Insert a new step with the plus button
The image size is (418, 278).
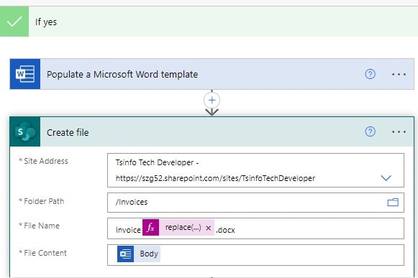tap(212, 101)
